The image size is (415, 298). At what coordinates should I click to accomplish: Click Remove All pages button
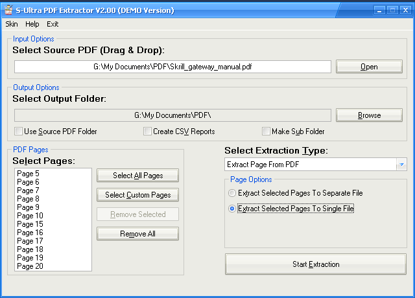click(137, 234)
